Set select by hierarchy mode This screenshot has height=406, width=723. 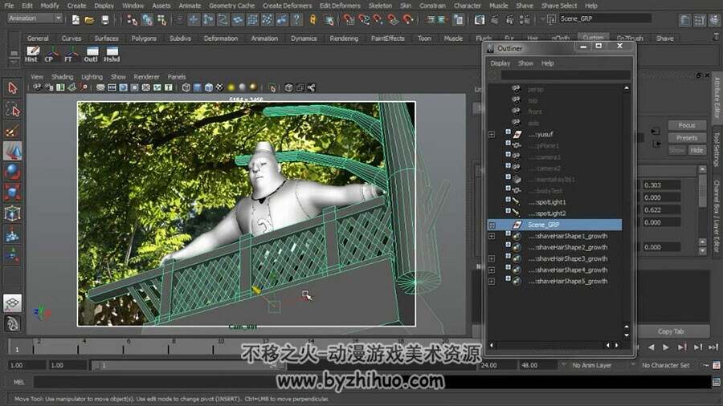(133, 19)
